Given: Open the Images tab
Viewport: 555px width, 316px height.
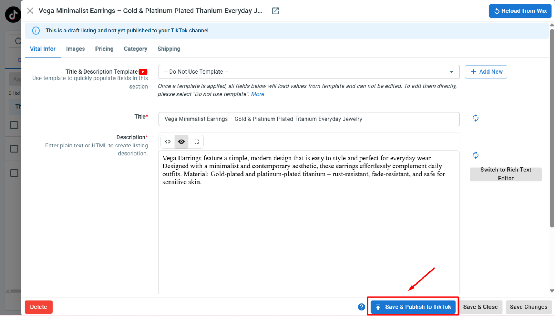Looking at the screenshot, I should (x=75, y=49).
